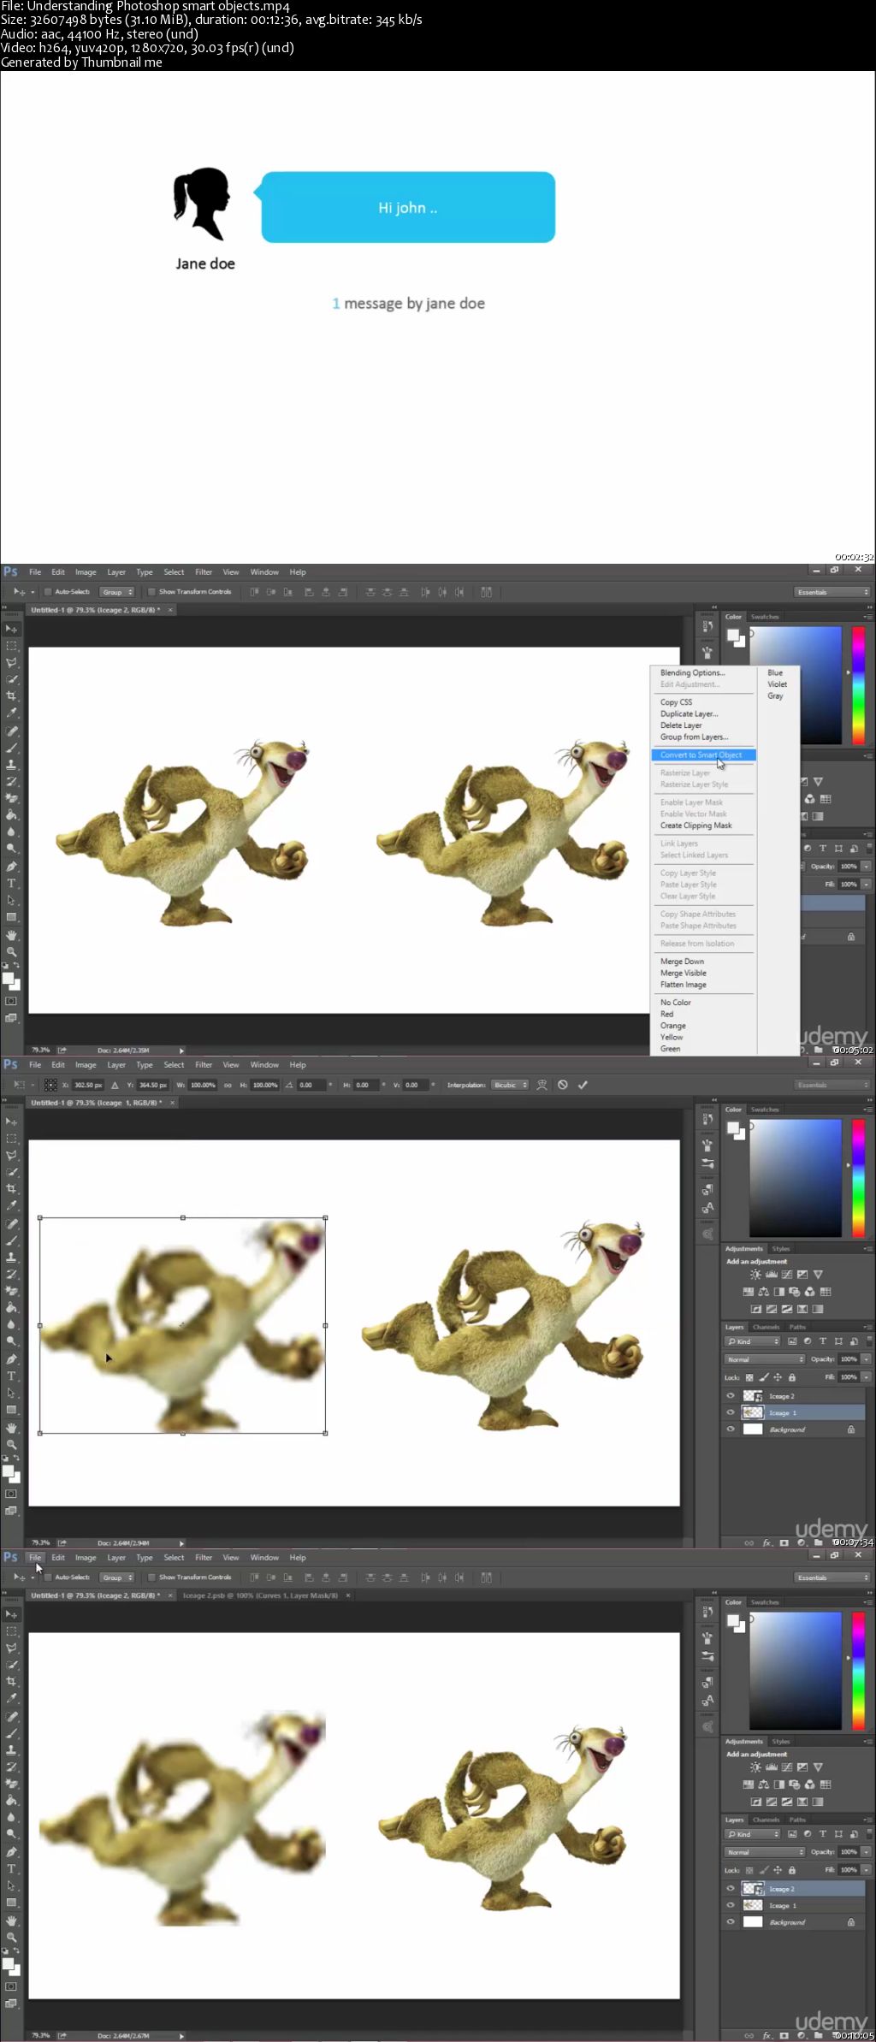The height and width of the screenshot is (2042, 876).
Task: Click the rainbow hue slider in 00:07:34 Color panel
Action: point(859,1178)
